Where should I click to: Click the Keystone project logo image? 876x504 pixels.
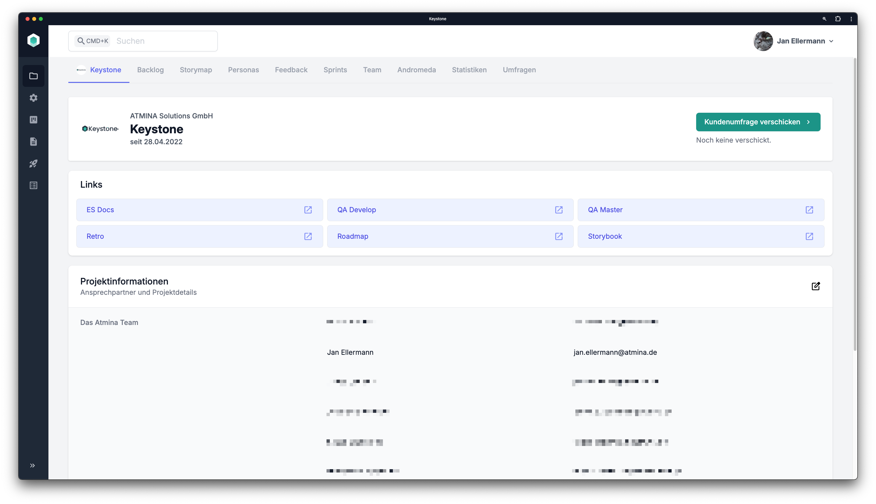(100, 129)
